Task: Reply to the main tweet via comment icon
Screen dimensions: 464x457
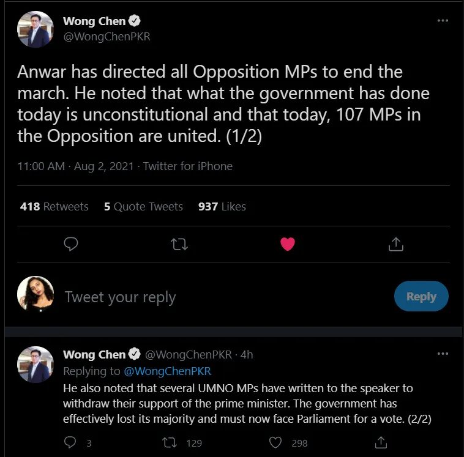Action: (71, 244)
